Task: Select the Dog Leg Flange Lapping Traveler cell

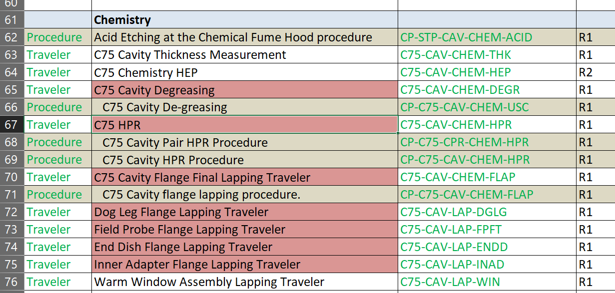Action: click(x=245, y=212)
